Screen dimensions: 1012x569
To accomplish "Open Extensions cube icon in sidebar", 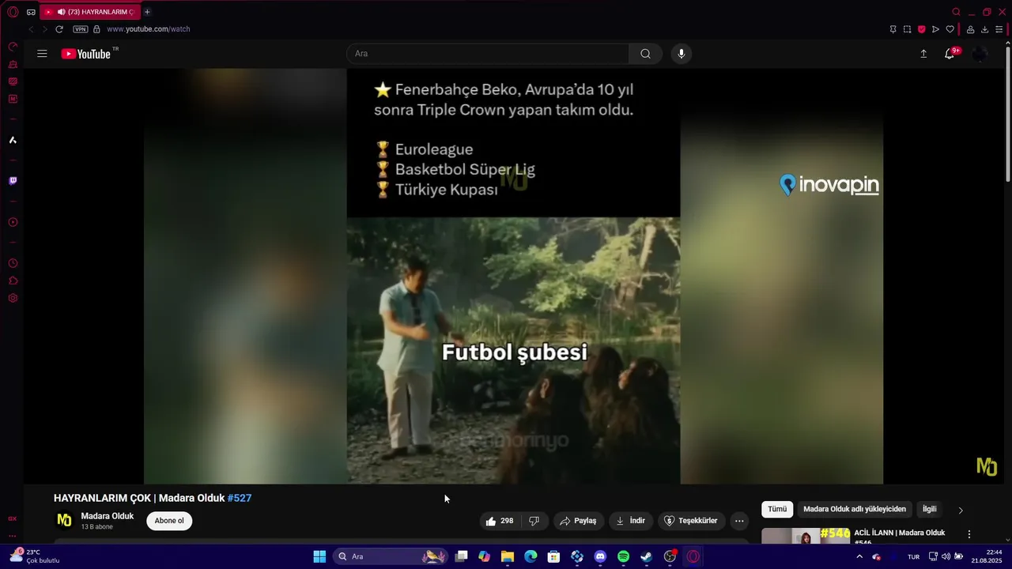I will click(x=13, y=281).
